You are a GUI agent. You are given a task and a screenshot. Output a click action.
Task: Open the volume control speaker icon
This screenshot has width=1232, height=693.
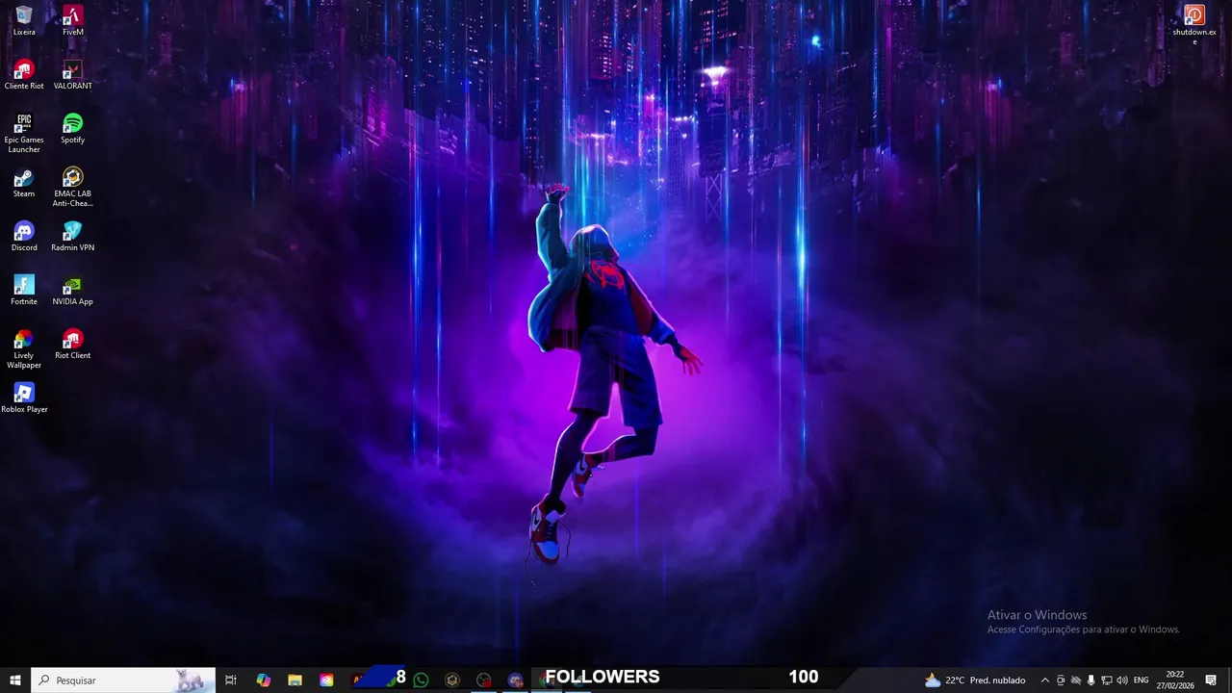click(x=1121, y=680)
